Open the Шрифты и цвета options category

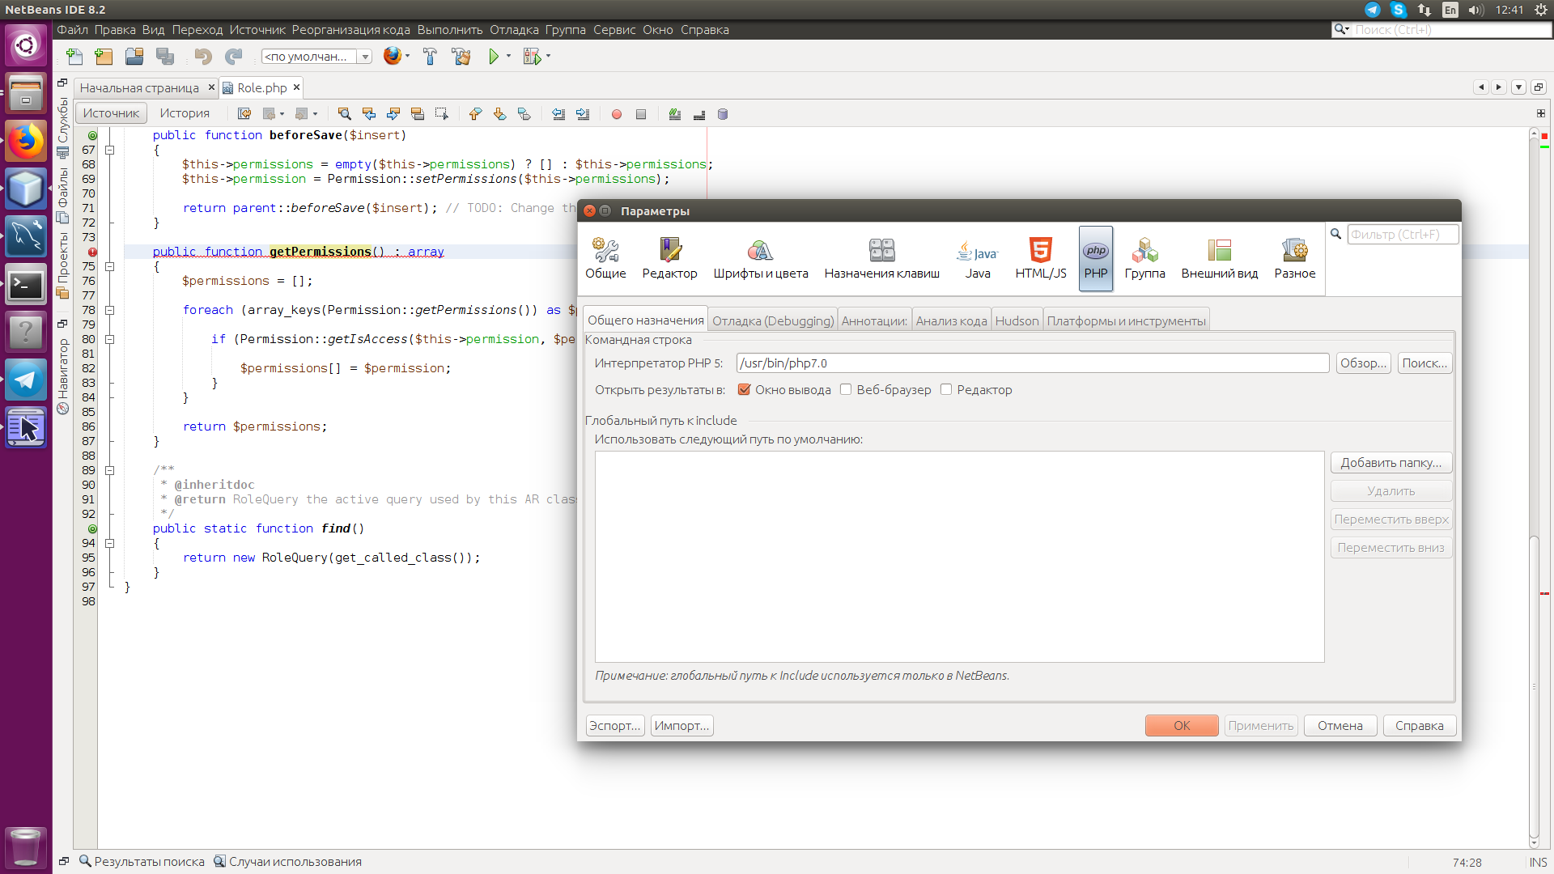(x=760, y=259)
